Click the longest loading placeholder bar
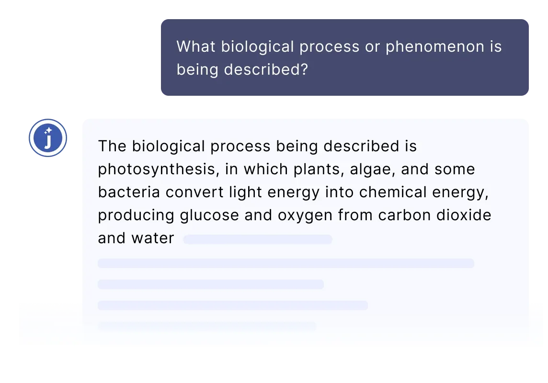The image size is (548, 383). coord(286,263)
